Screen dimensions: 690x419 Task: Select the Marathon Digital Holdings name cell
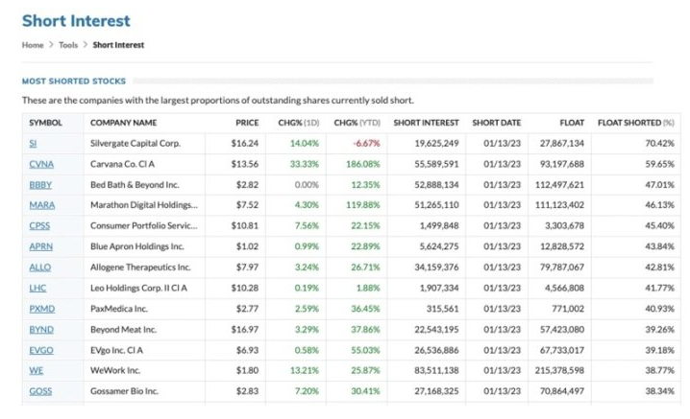coord(144,204)
